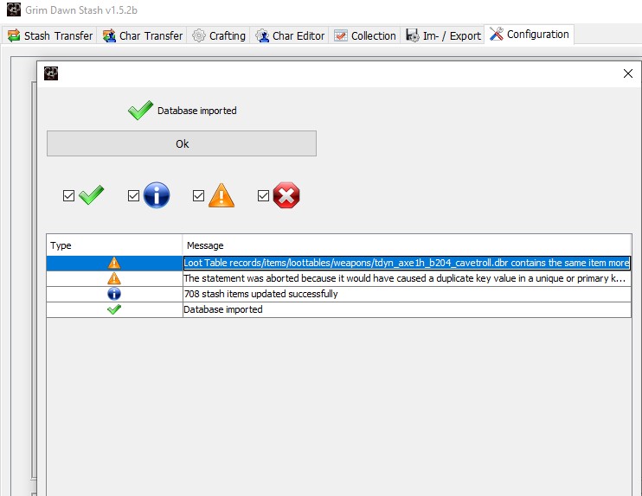Close the import result dialog
This screenshot has height=496, width=642.
[628, 73]
